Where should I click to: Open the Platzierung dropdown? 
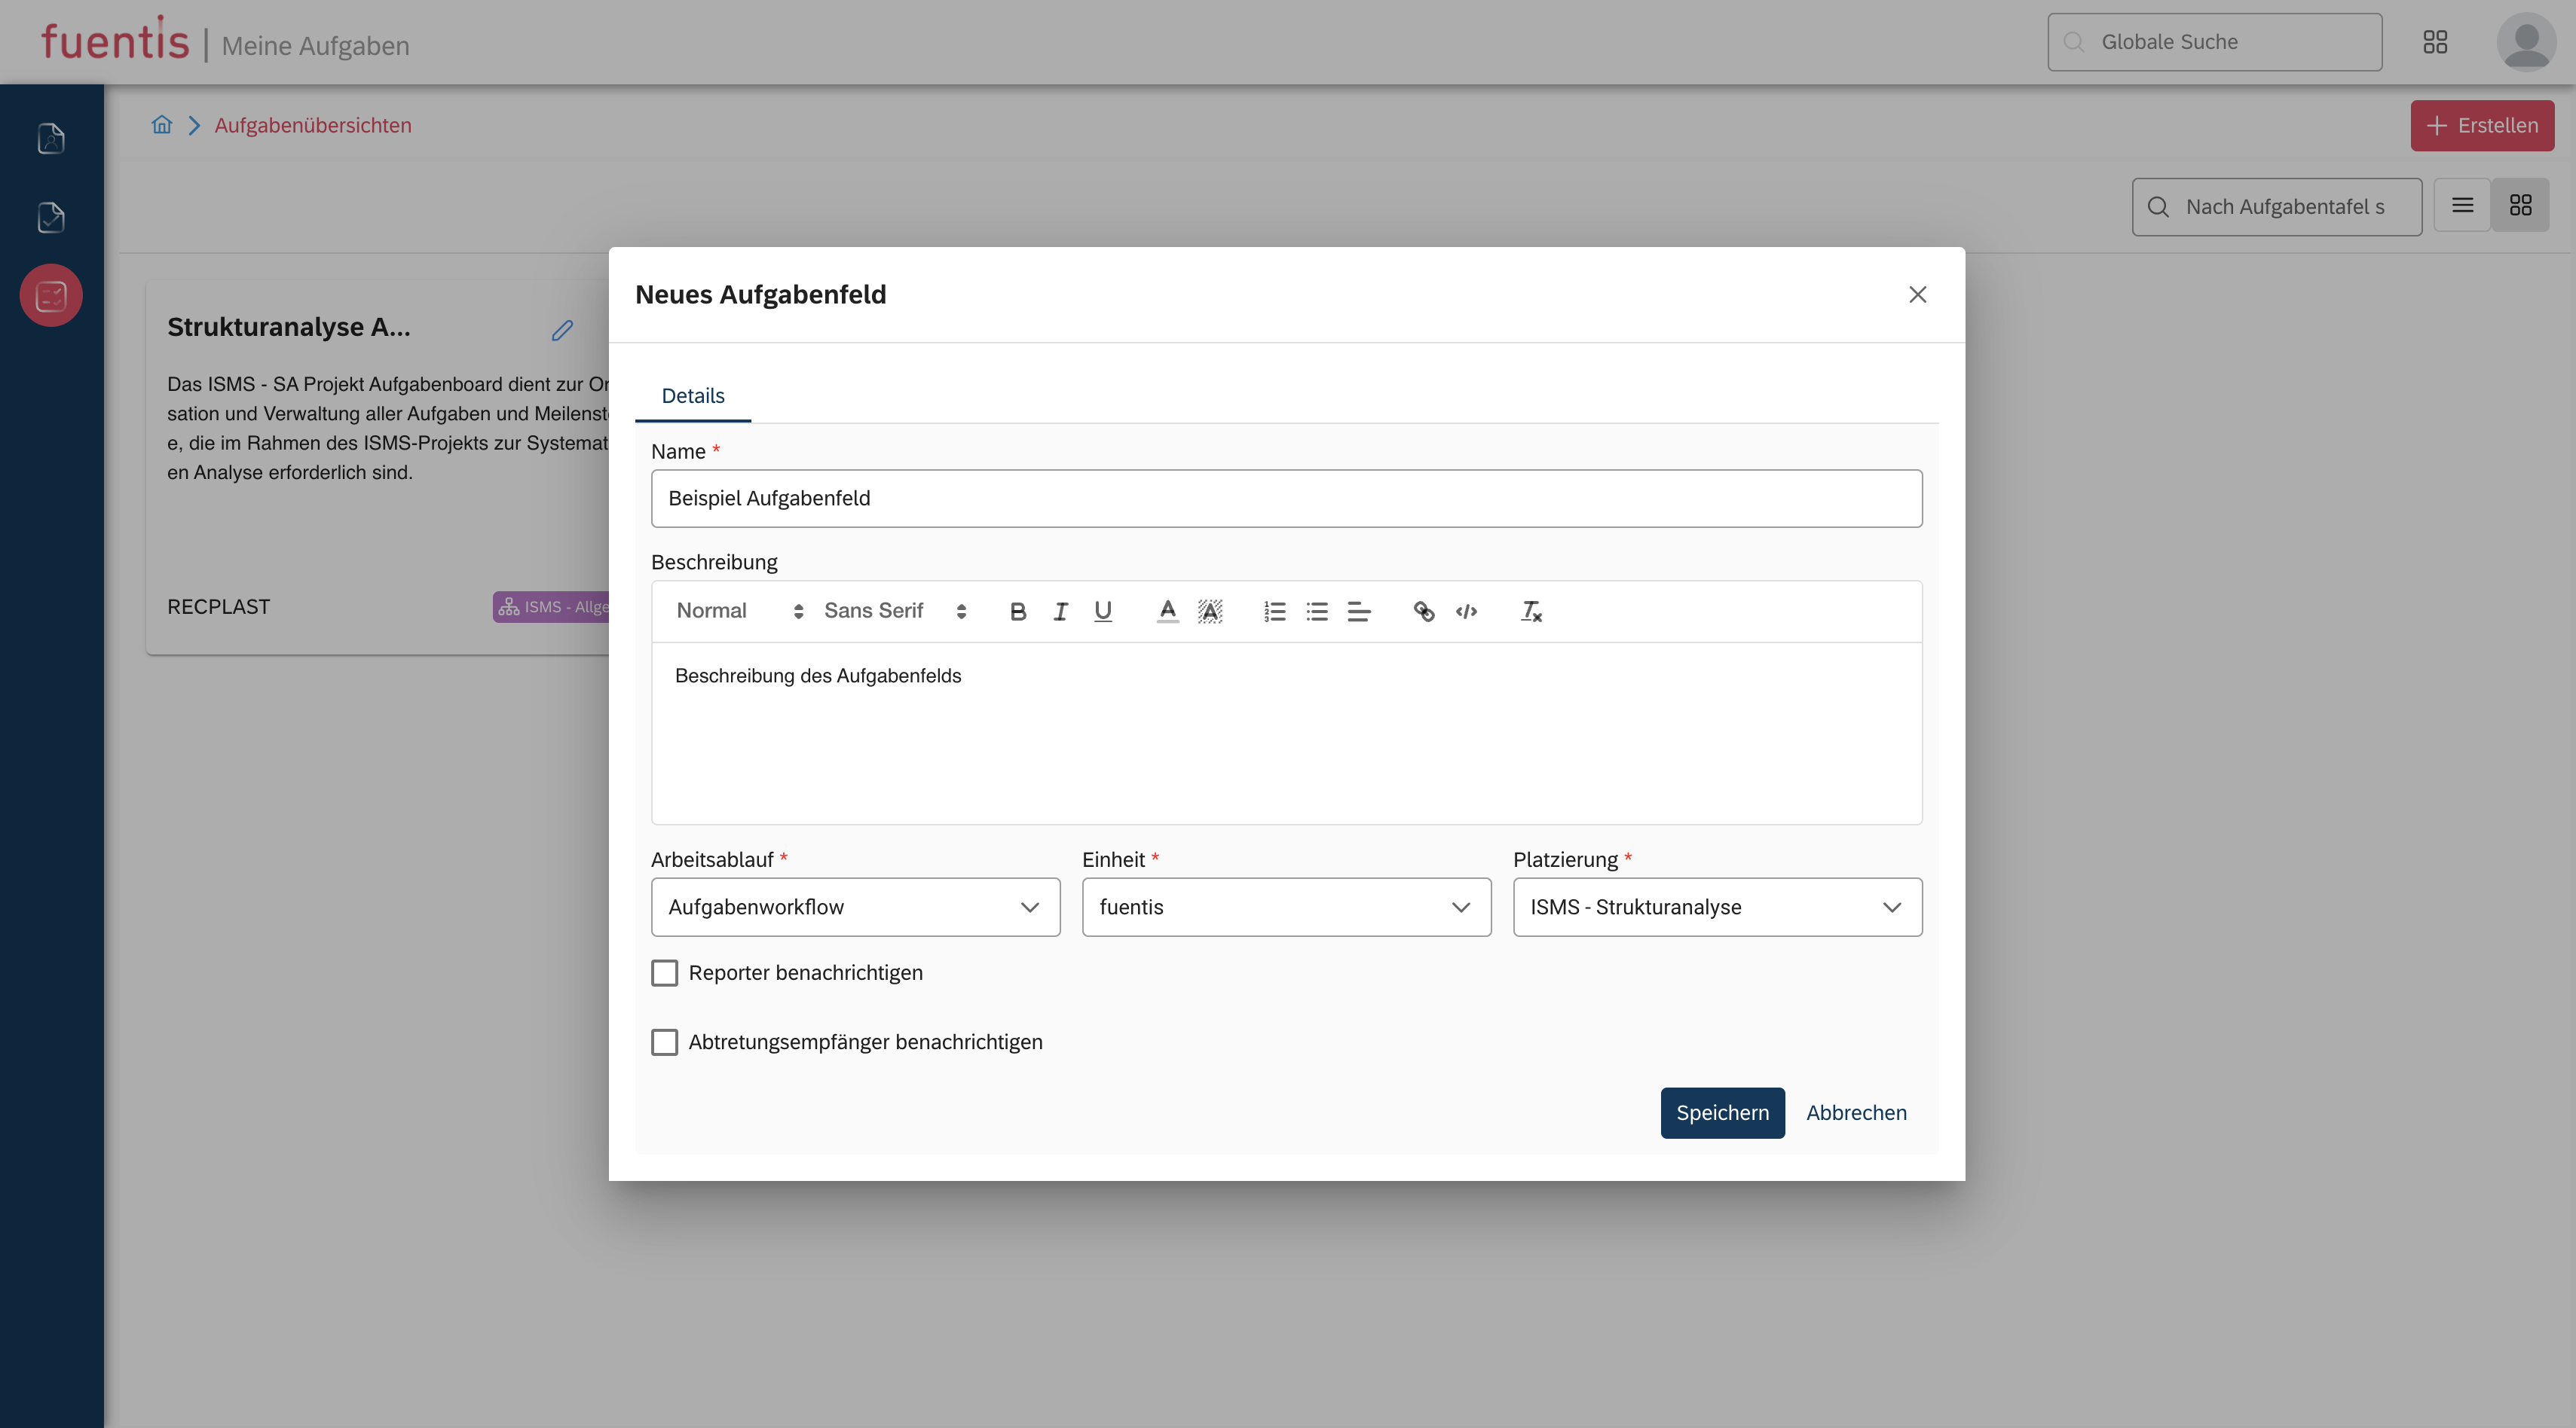(1717, 908)
